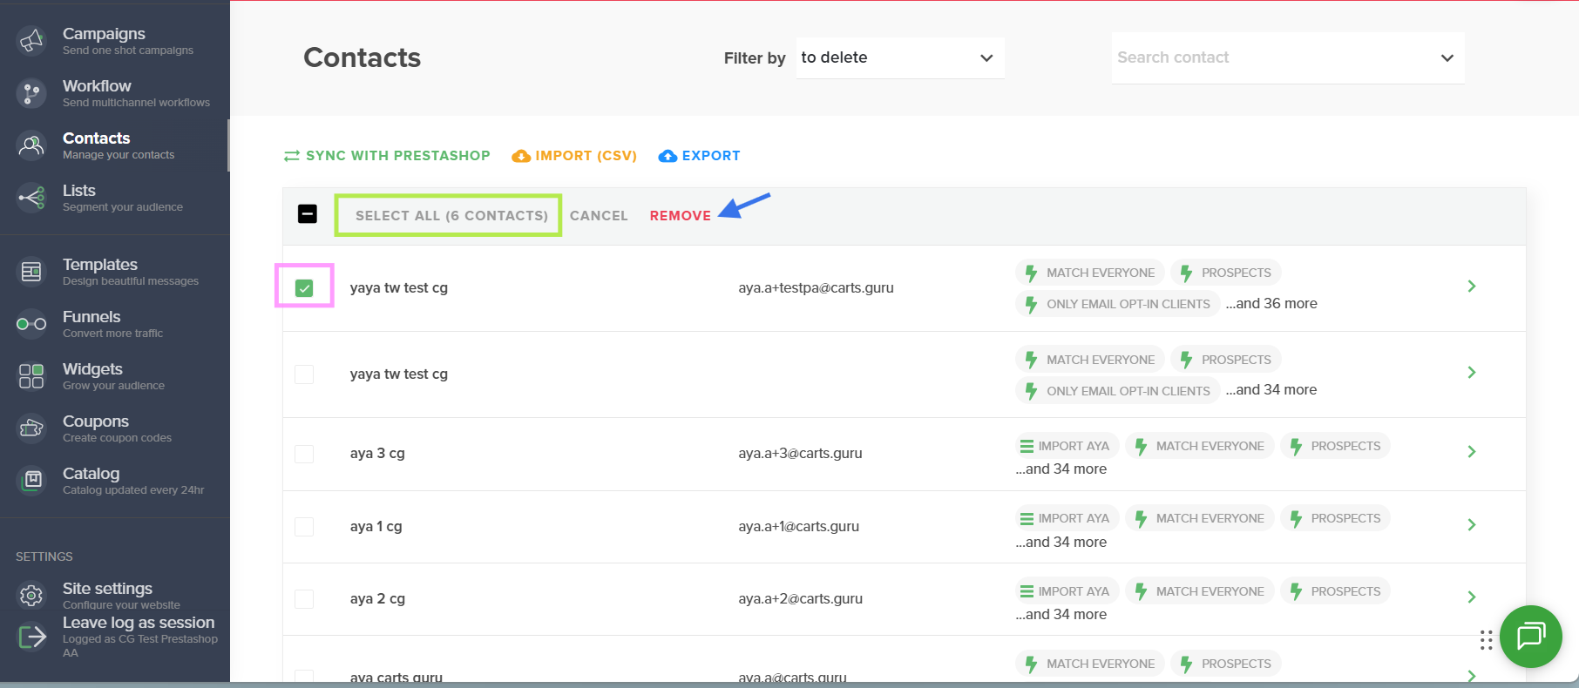Click the Site settings gear icon
This screenshot has height=688, width=1579.
tap(31, 596)
